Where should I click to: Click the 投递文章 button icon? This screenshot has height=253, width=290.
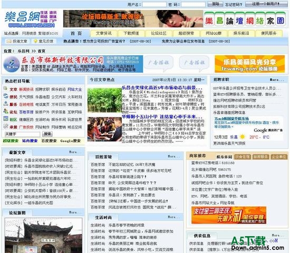tap(8, 41)
